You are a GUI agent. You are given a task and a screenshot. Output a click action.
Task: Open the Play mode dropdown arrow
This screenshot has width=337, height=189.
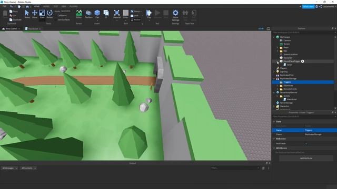click(149, 20)
